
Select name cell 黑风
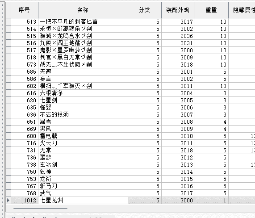83,129
